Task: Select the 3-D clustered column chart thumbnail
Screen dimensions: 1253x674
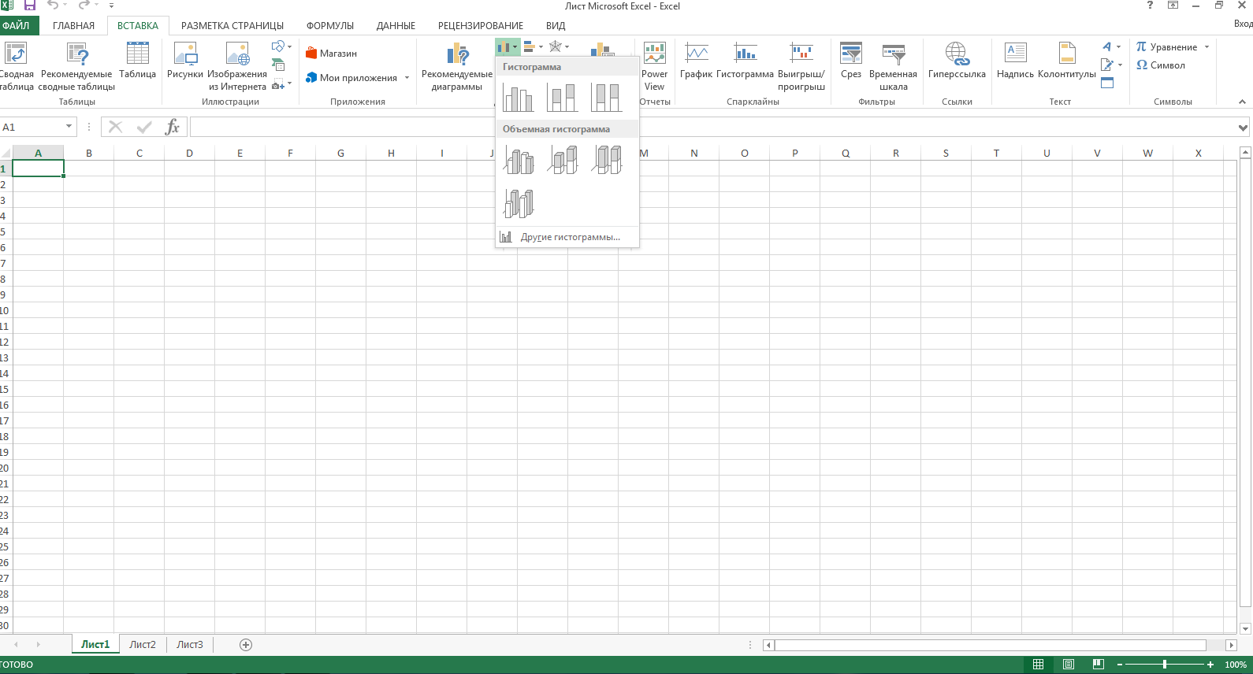Action: 519,161
